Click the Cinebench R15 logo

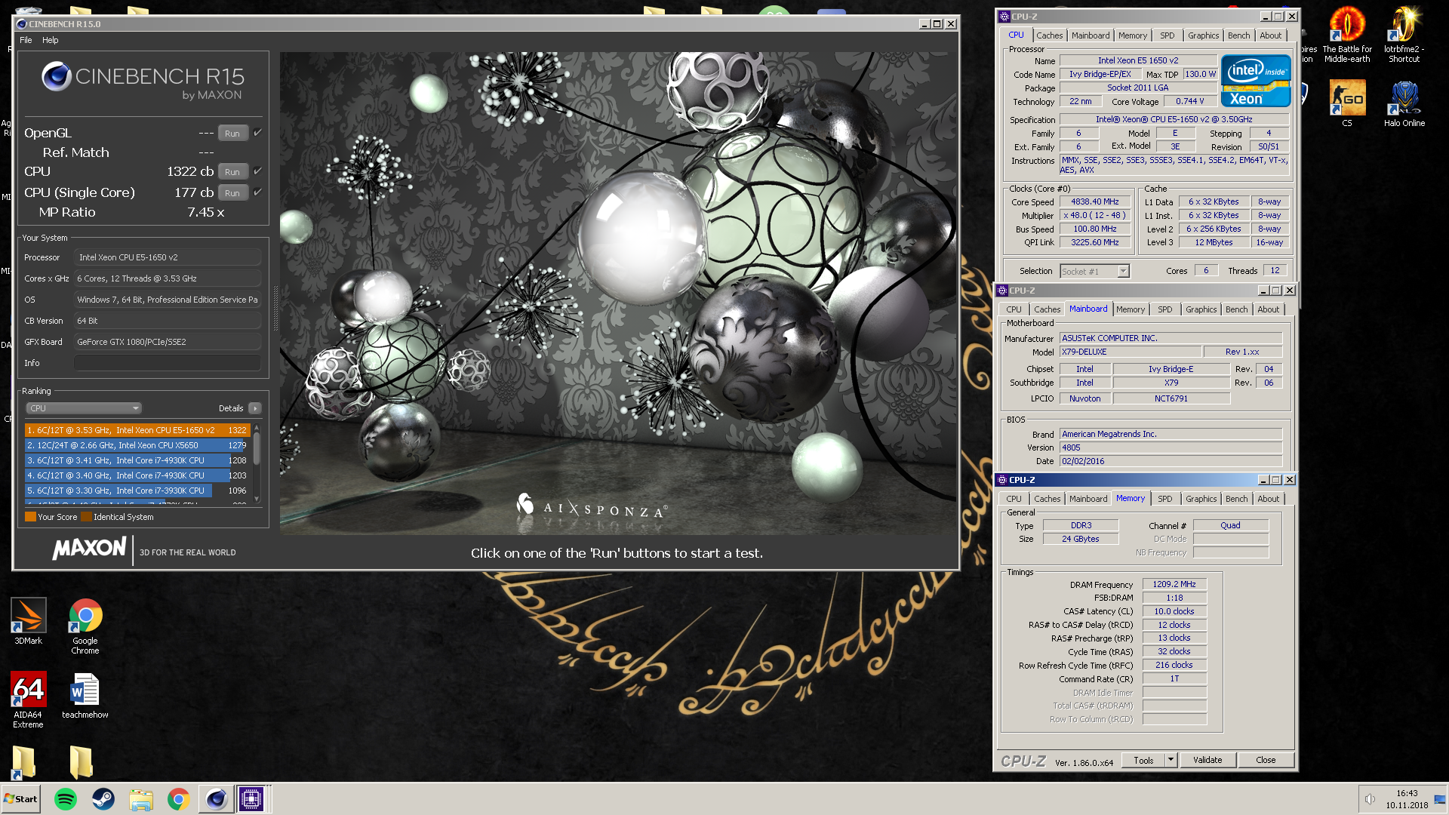[143, 81]
